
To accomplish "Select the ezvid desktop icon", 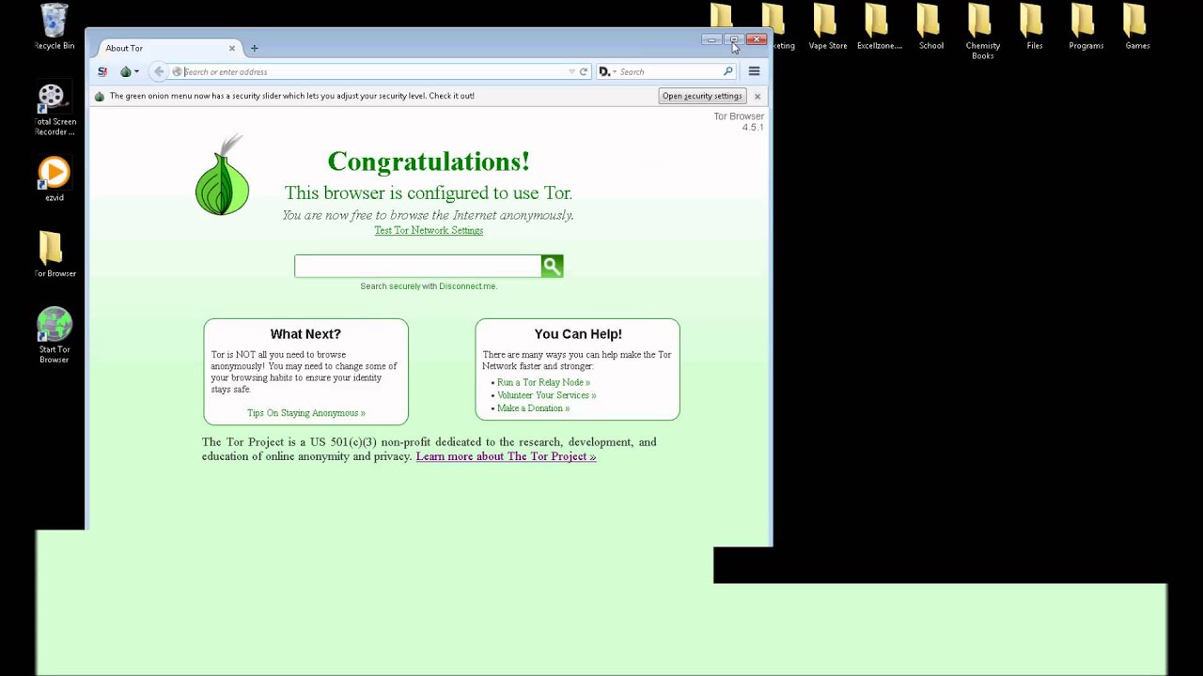I will [x=55, y=179].
